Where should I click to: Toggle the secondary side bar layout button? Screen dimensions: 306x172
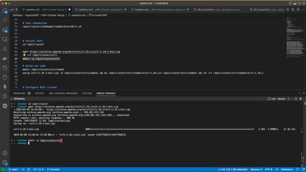pos(299,3)
